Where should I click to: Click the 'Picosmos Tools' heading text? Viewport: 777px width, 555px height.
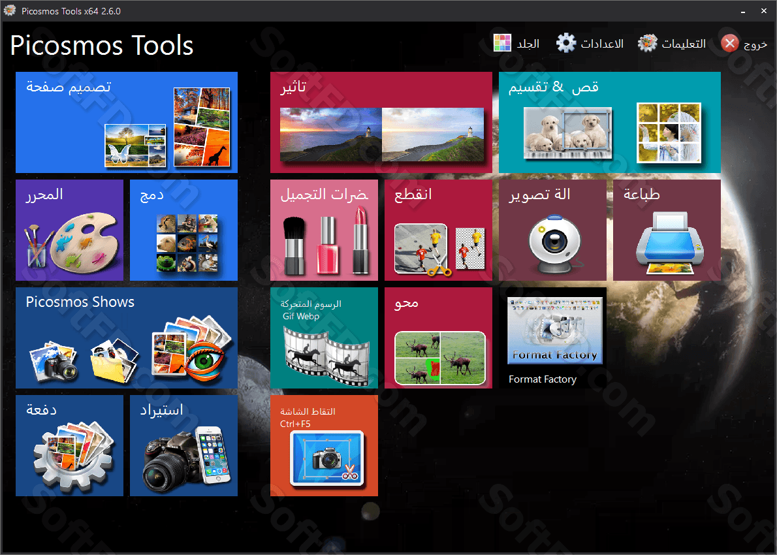pos(102,46)
